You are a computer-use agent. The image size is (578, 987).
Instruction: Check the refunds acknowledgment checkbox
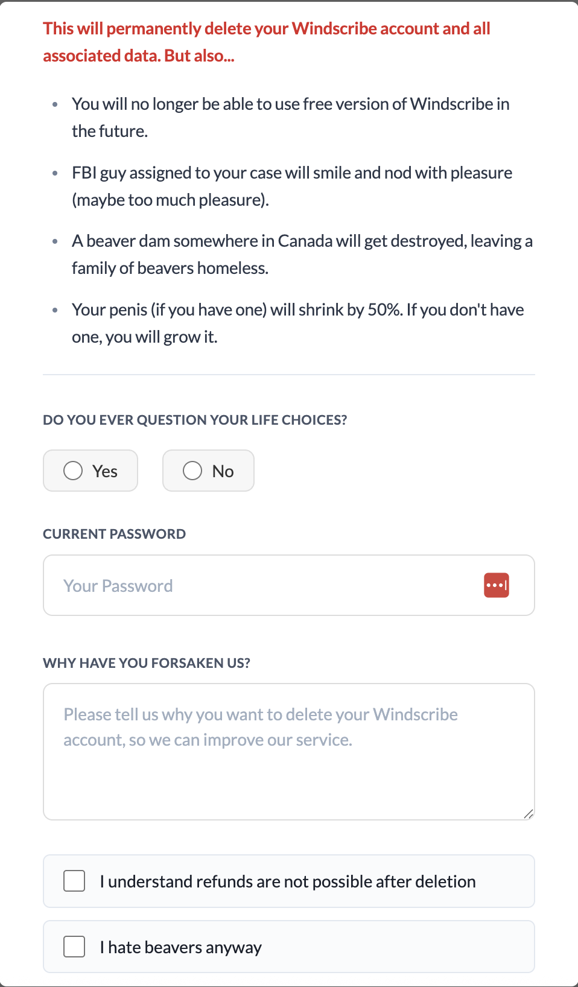(x=74, y=881)
